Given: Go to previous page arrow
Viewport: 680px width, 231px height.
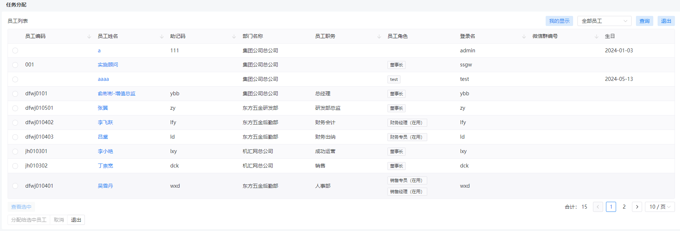Looking at the screenshot, I should [x=598, y=207].
